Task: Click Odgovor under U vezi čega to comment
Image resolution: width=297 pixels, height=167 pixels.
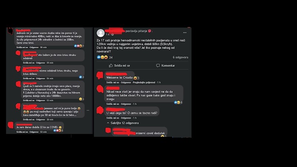Action: click(x=126, y=118)
